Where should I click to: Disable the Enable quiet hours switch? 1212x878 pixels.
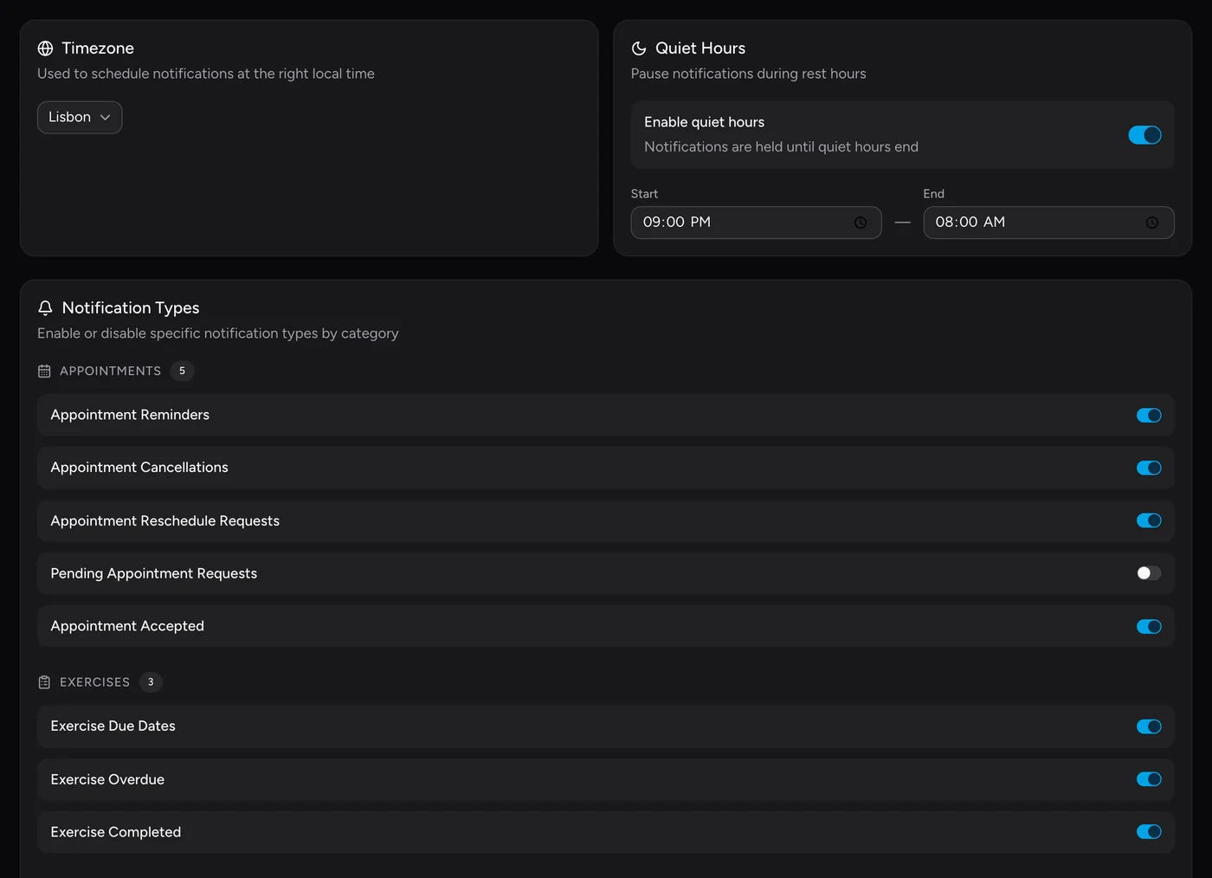pyautogui.click(x=1144, y=135)
